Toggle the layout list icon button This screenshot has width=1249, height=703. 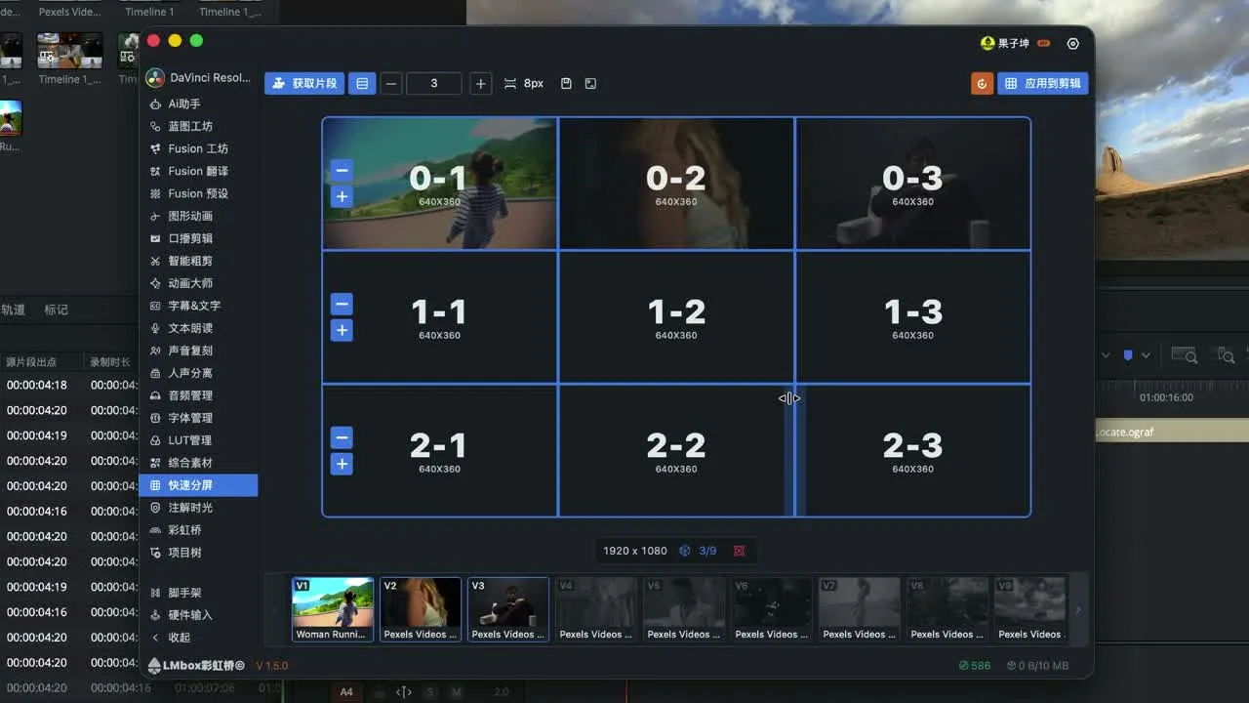[362, 84]
